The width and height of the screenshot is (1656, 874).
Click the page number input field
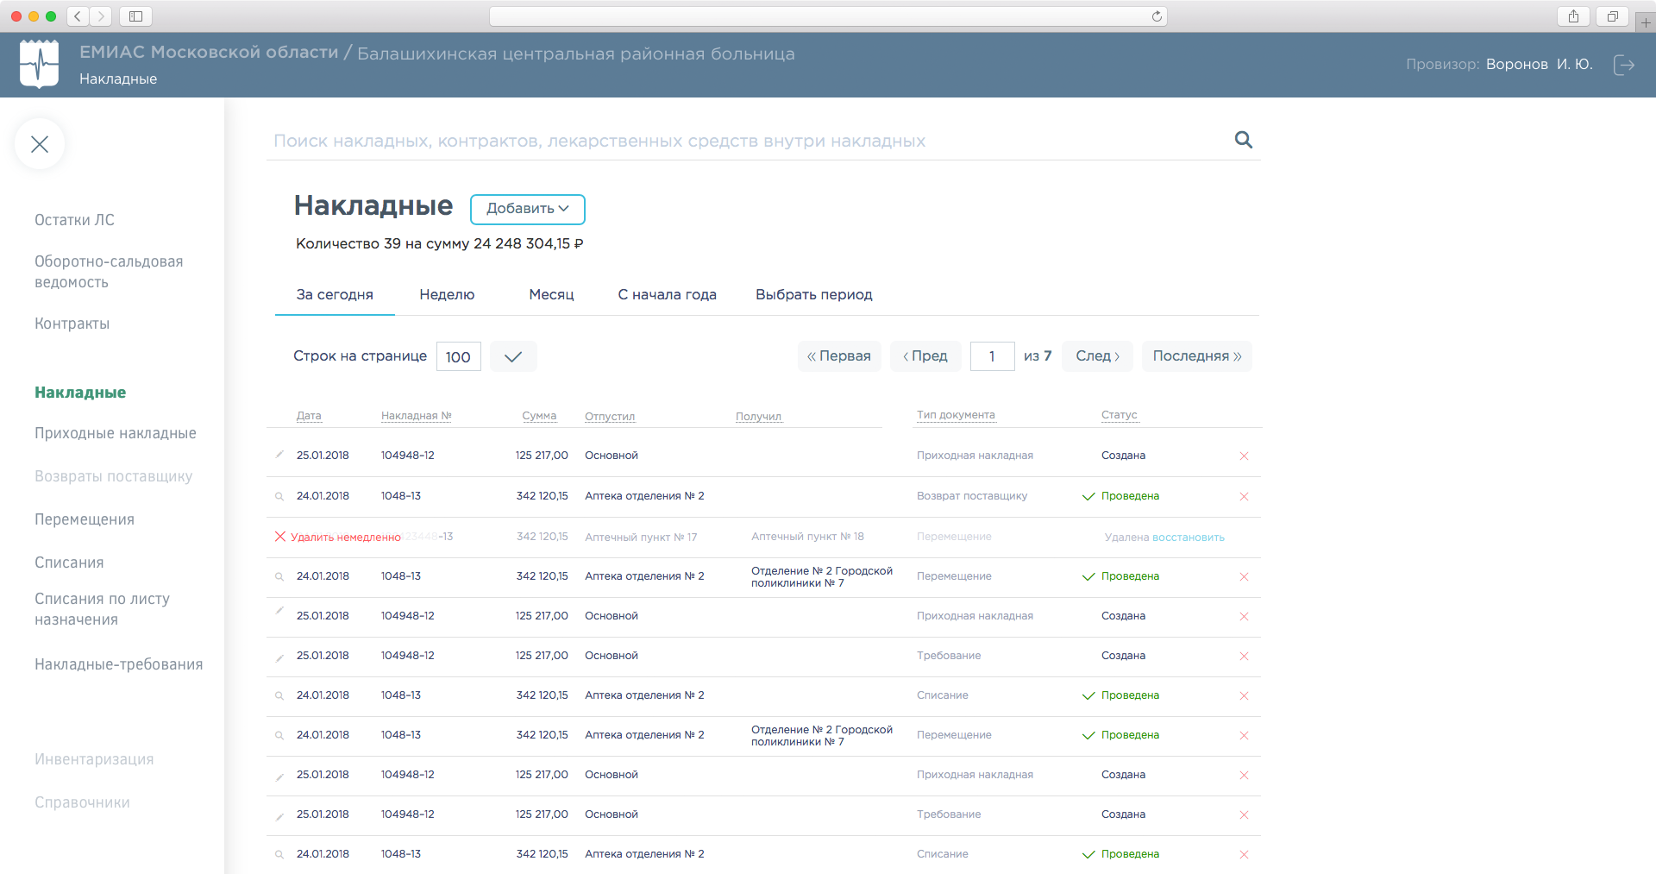[x=992, y=355]
